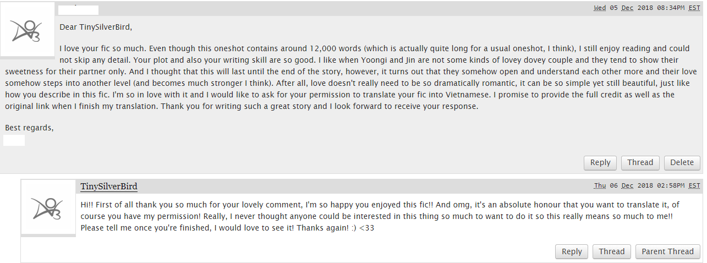The width and height of the screenshot is (707, 263).
Task: Click TinySilverBird's avatar icon in the reply
Action: pos(48,209)
